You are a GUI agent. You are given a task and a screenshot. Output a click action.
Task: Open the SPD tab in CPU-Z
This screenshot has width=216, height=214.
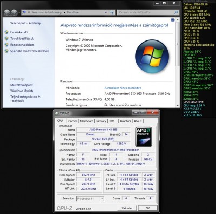click(112, 121)
